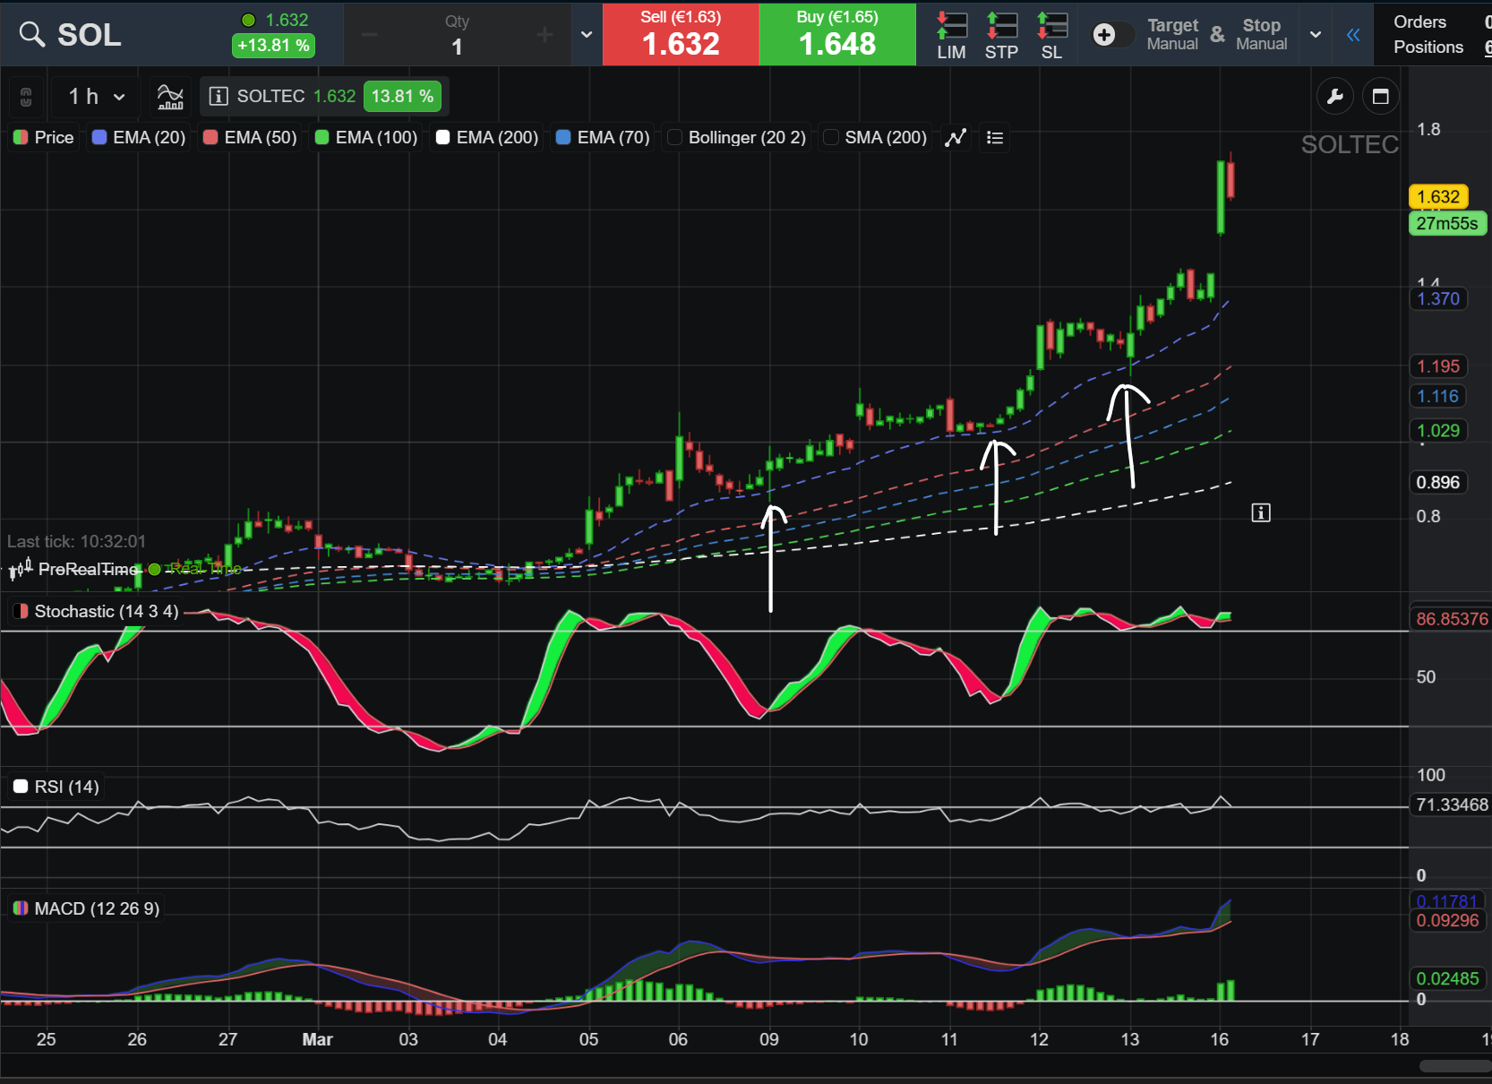Screen dimensions: 1492x1084
Task: Pop out chart with window icon
Action: tap(1380, 97)
